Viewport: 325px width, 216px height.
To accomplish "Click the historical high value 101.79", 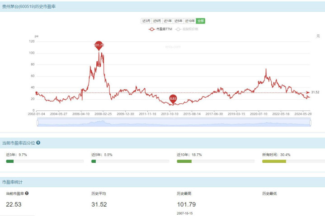I will pyautogui.click(x=186, y=204).
